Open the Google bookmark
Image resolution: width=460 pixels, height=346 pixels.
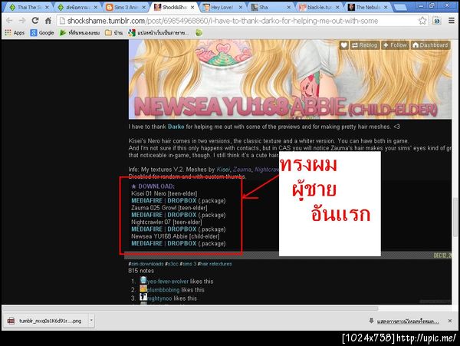pyautogui.click(x=42, y=32)
